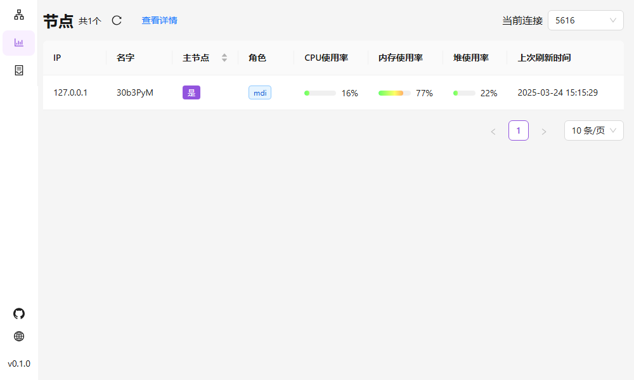Open the 10 条/页 page size dropdown
634x380 pixels.
[x=593, y=130]
